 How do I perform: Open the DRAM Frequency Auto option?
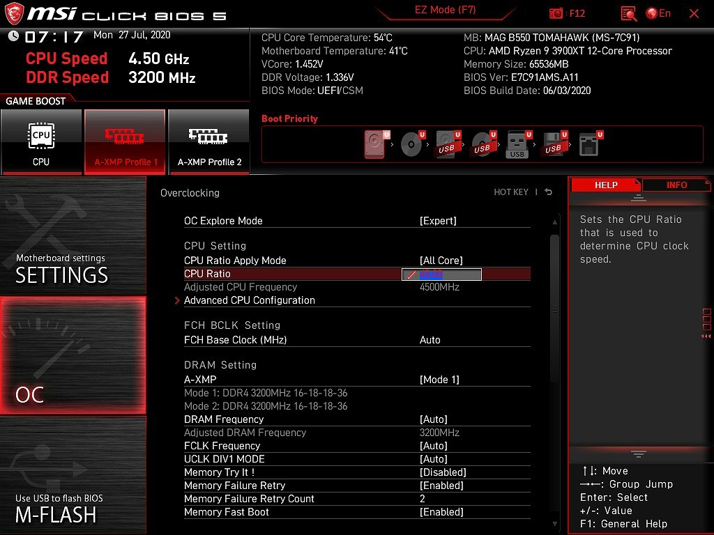tap(433, 419)
